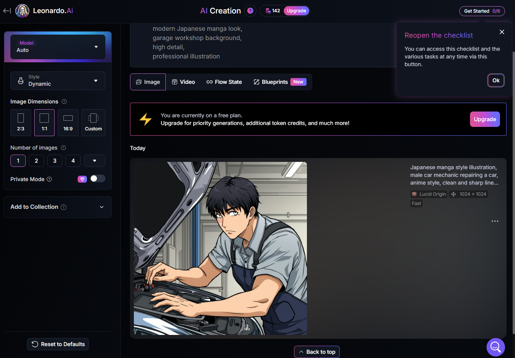This screenshot has height=358, width=515.
Task: Dismiss the checklist popup with Ok
Action: (x=496, y=80)
